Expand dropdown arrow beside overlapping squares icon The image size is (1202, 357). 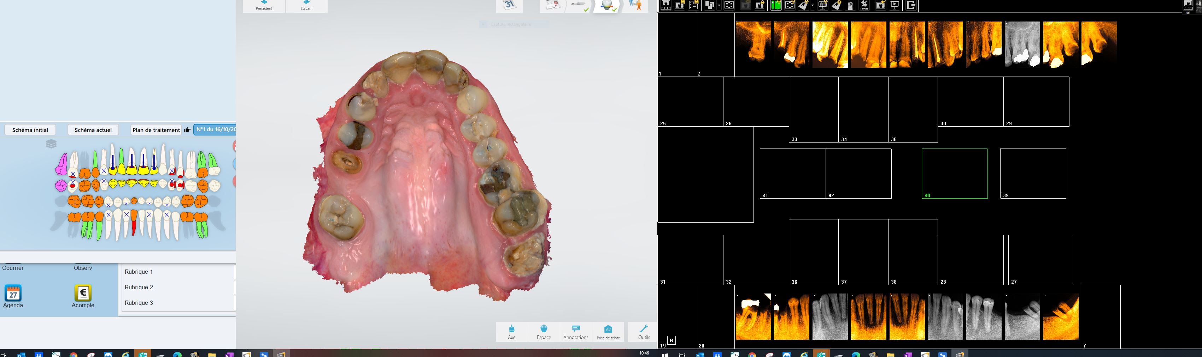coord(719,6)
